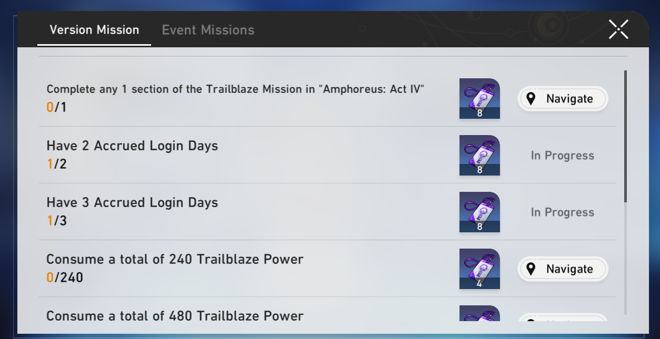Click reward icon for 480 Trailblaze Power mission

pos(479,314)
